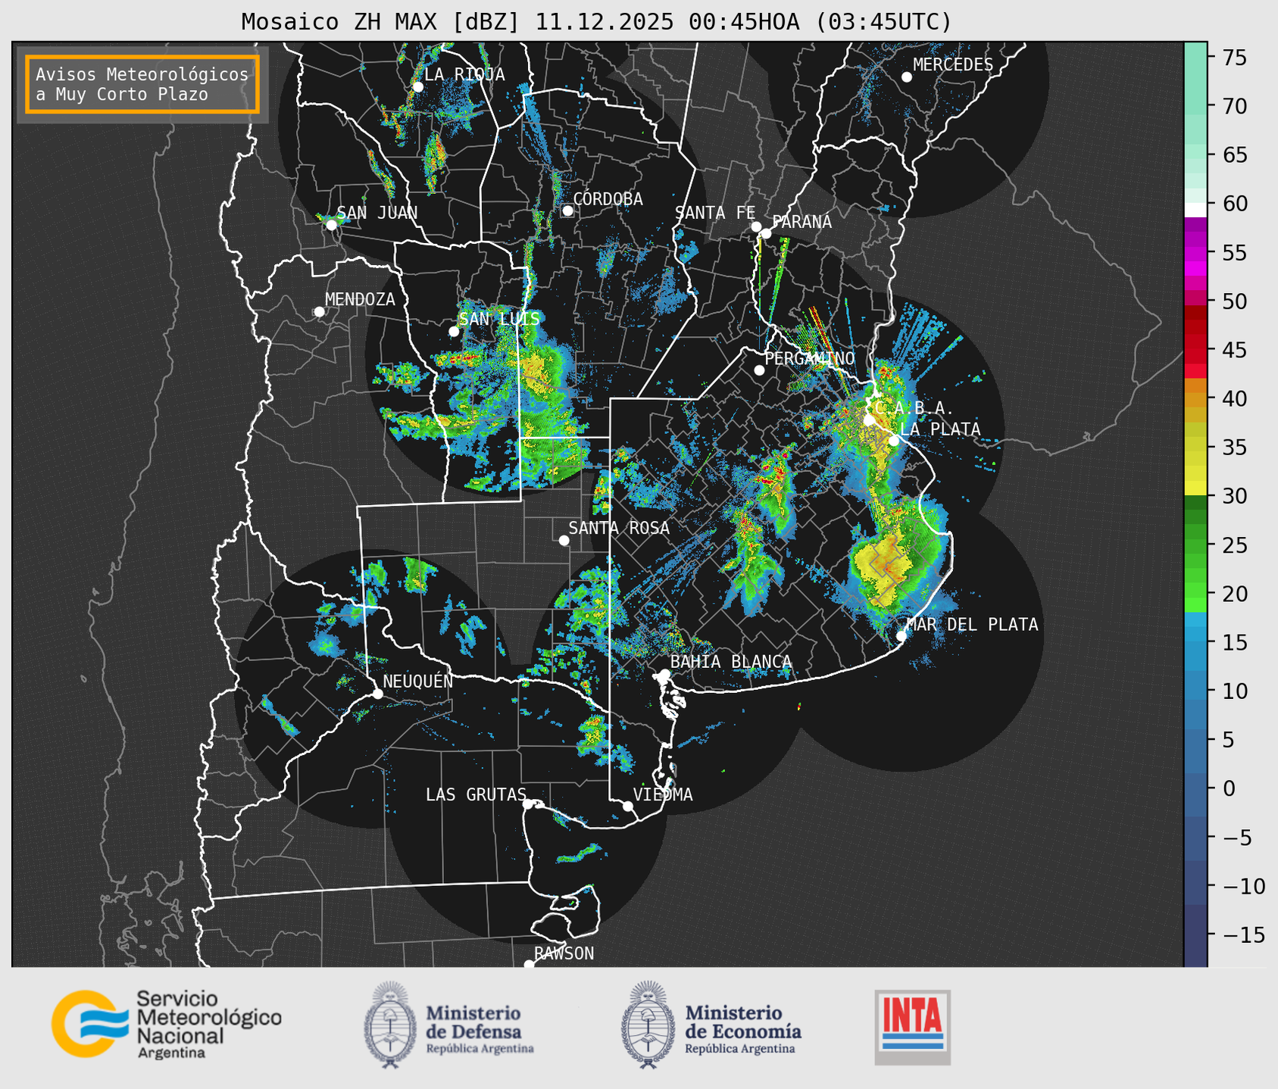Click the MERCEDES label text
Screen dimensions: 1278x1089
pos(953,65)
